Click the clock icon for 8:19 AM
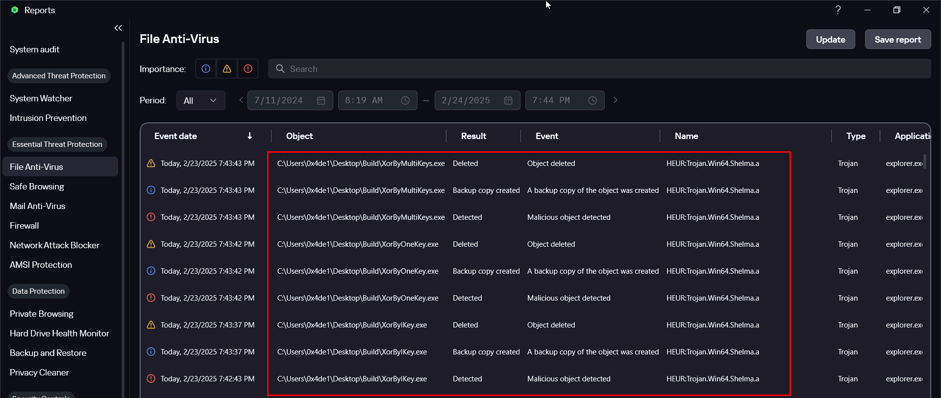 (405, 100)
